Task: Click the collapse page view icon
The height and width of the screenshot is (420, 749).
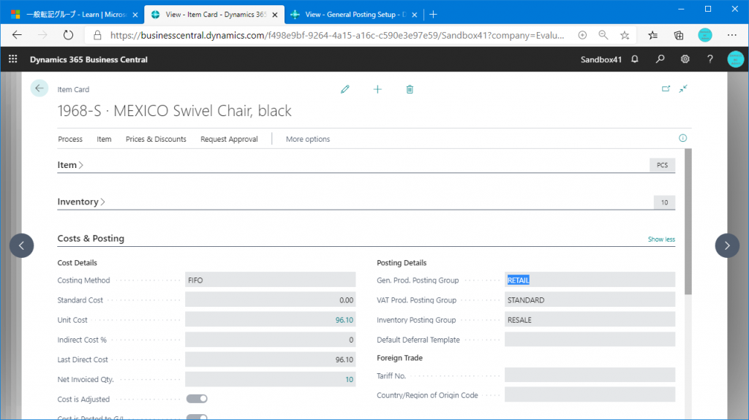Action: [684, 89]
